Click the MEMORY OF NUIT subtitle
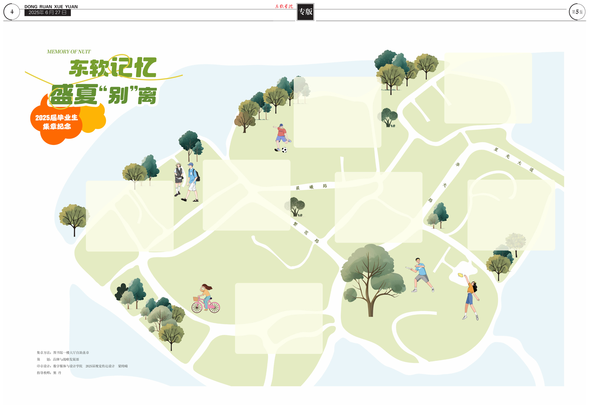The width and height of the screenshot is (589, 409). (69, 52)
